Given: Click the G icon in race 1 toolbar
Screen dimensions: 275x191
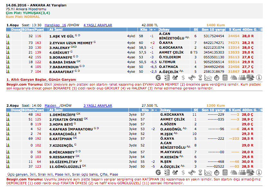Looking at the screenshot, I should [158, 77].
